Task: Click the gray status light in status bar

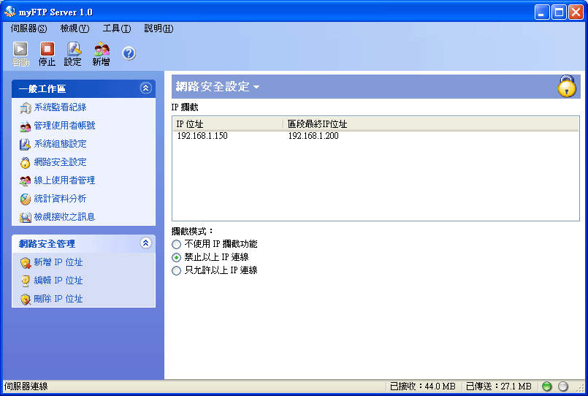Action: [x=563, y=387]
